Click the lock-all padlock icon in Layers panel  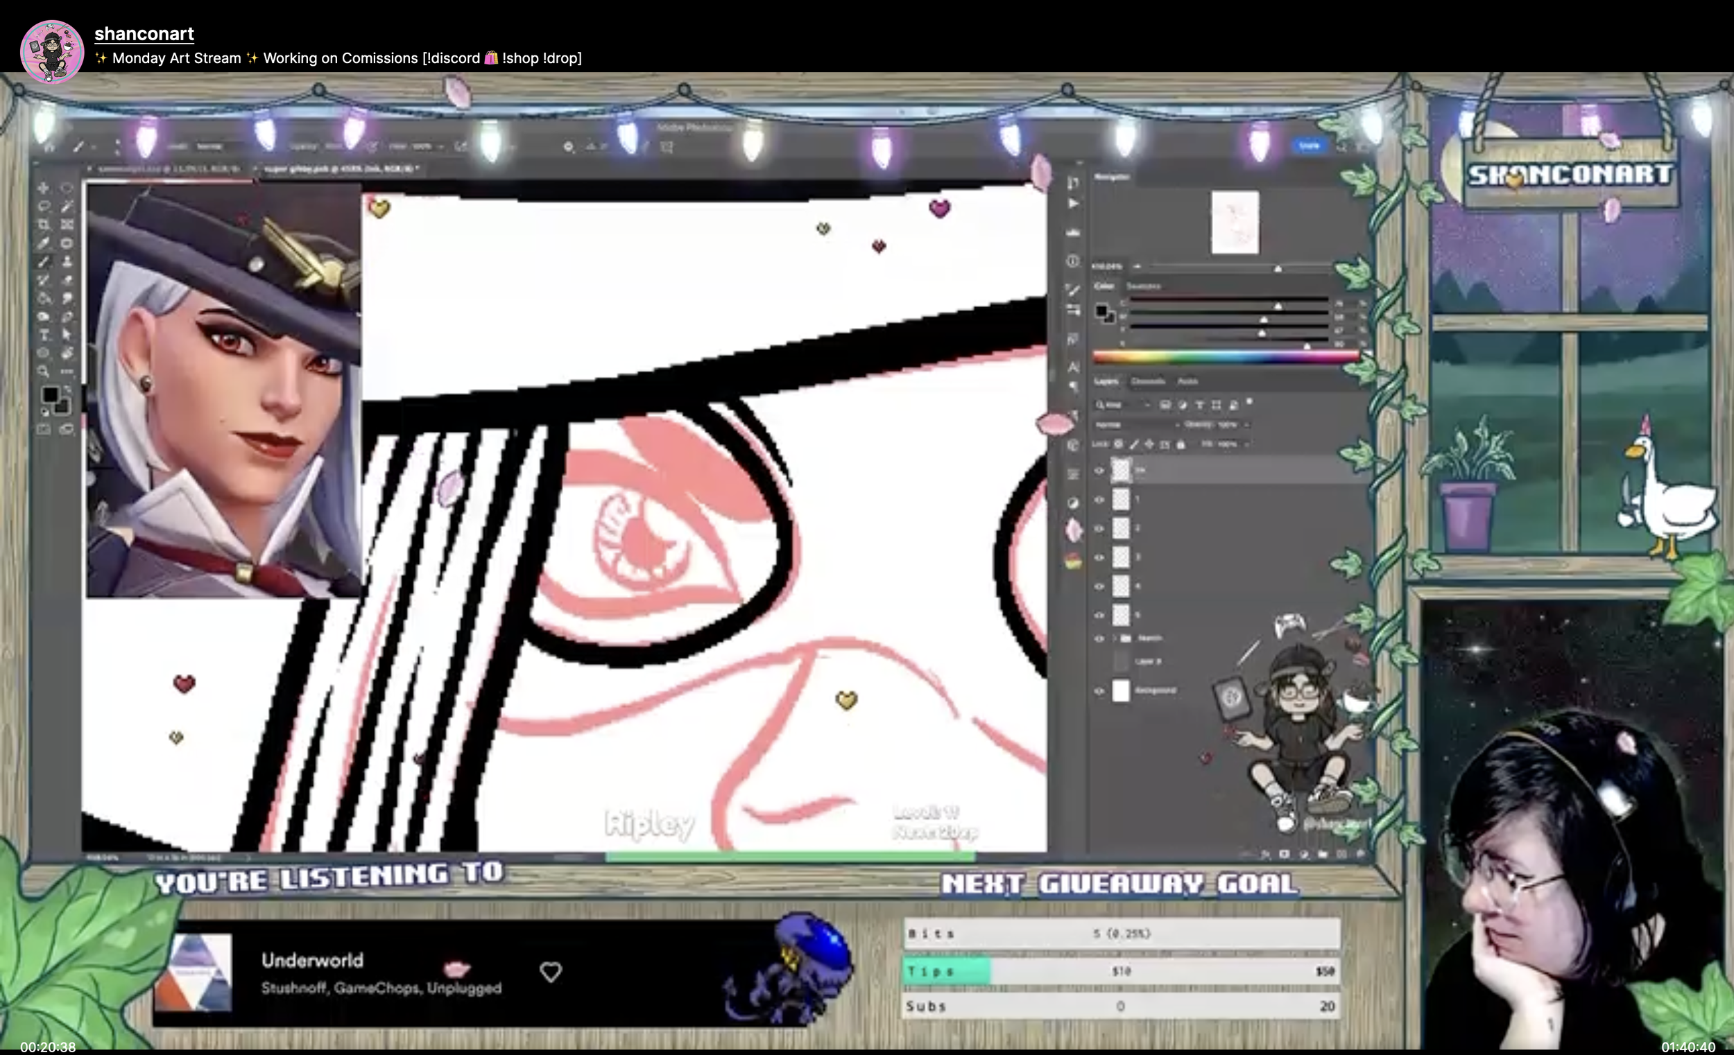pos(1181,444)
